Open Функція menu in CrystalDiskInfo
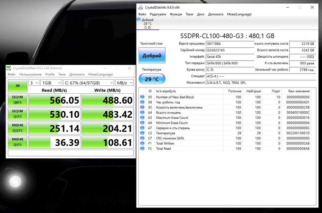 (x=176, y=14)
